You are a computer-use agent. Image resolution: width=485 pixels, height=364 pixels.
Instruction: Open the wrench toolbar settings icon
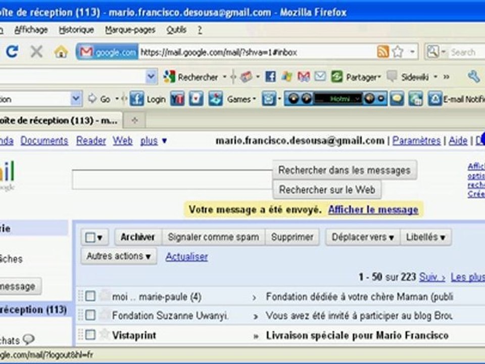point(473,76)
